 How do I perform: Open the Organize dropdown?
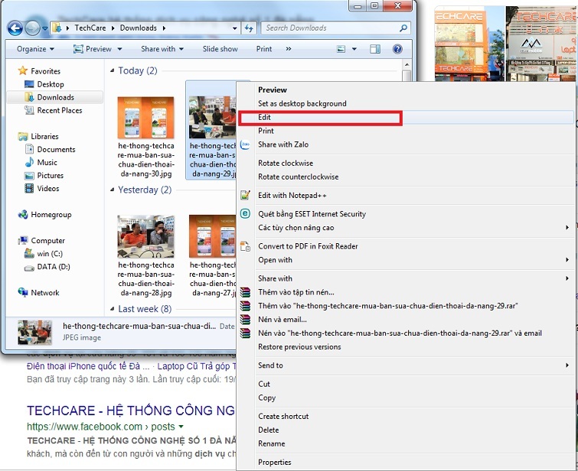pos(35,49)
